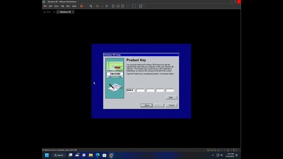Show or hide the library panel
The image size is (283, 159).
(113, 6)
